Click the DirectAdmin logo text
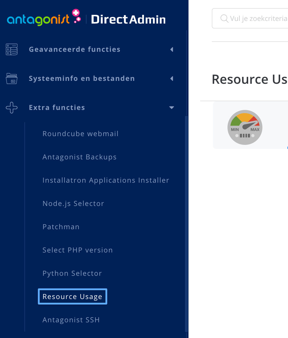 point(128,19)
